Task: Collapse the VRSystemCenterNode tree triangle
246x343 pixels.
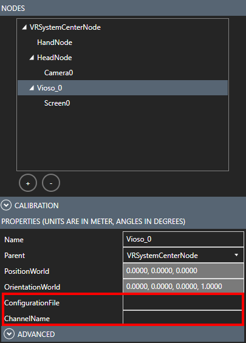Action: coord(24,27)
